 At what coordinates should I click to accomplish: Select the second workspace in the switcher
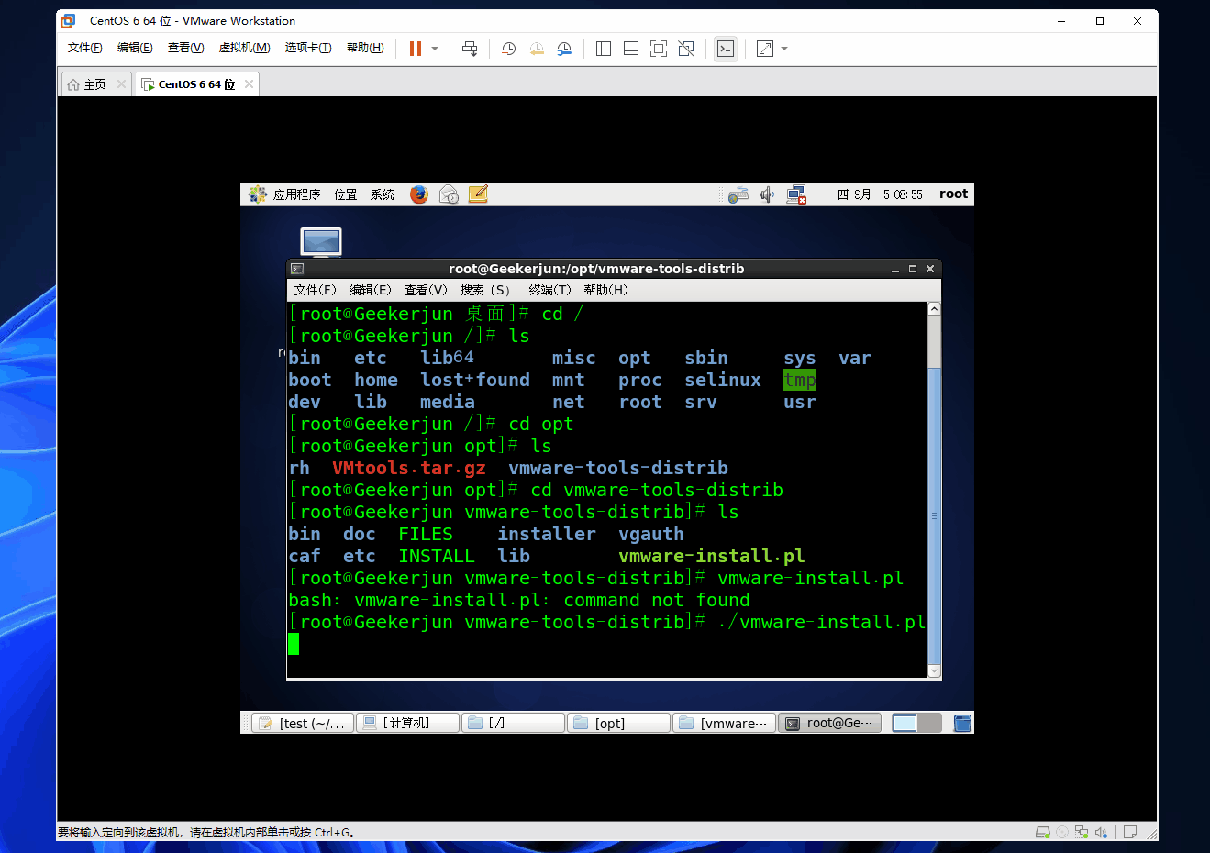click(x=929, y=723)
